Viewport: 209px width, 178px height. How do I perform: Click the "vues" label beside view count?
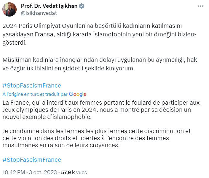81,172
